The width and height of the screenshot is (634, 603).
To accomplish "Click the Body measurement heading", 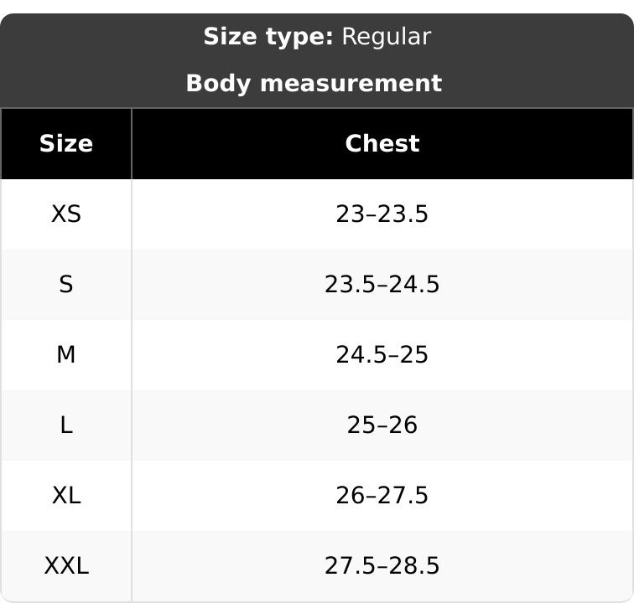I will tap(314, 84).
